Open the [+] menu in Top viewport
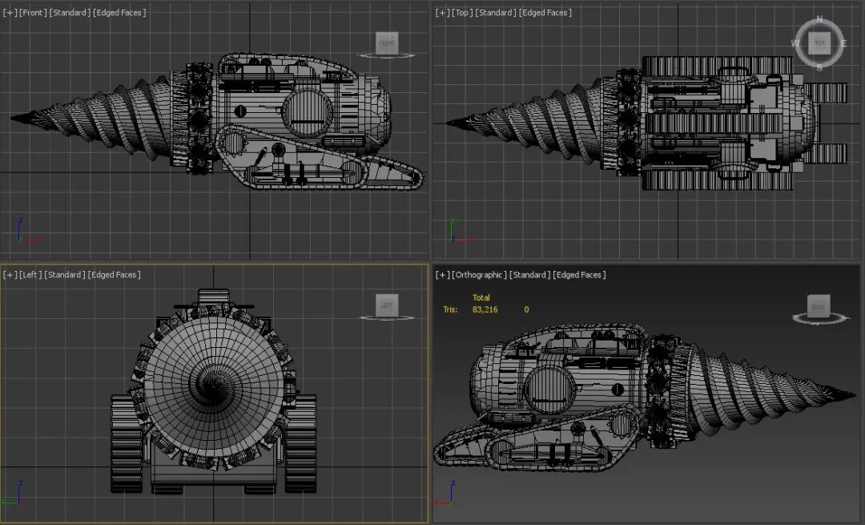The width and height of the screenshot is (865, 525). pyautogui.click(x=442, y=12)
